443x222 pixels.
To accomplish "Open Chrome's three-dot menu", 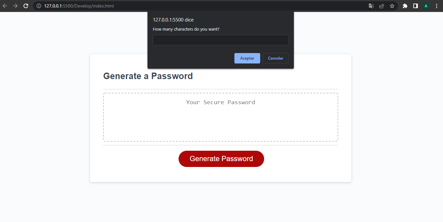I will (x=436, y=6).
